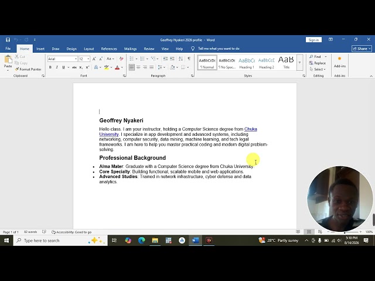Apply subscript formatting

click(81, 67)
